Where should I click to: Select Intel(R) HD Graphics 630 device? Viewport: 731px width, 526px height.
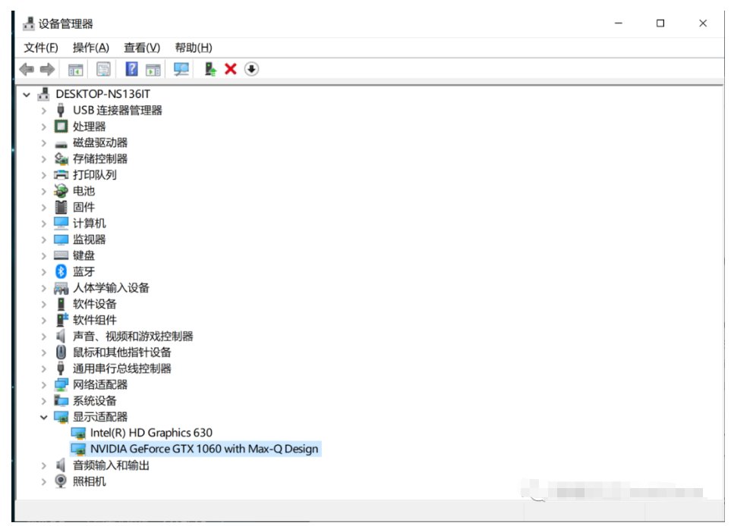[x=151, y=433]
